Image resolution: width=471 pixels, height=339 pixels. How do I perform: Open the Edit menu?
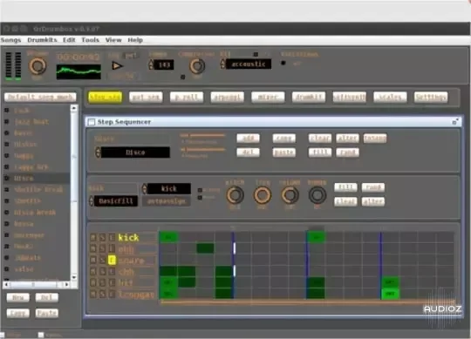[x=69, y=40]
